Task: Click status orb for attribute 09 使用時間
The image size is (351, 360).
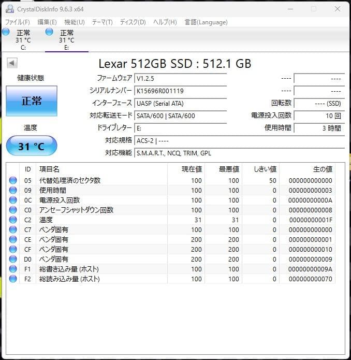Action: pos(13,190)
